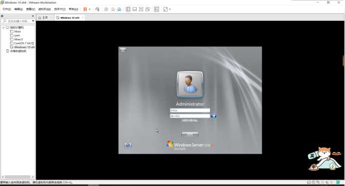Open the 帮助(H) Help menu
The image size is (345, 186).
tap(73, 9)
